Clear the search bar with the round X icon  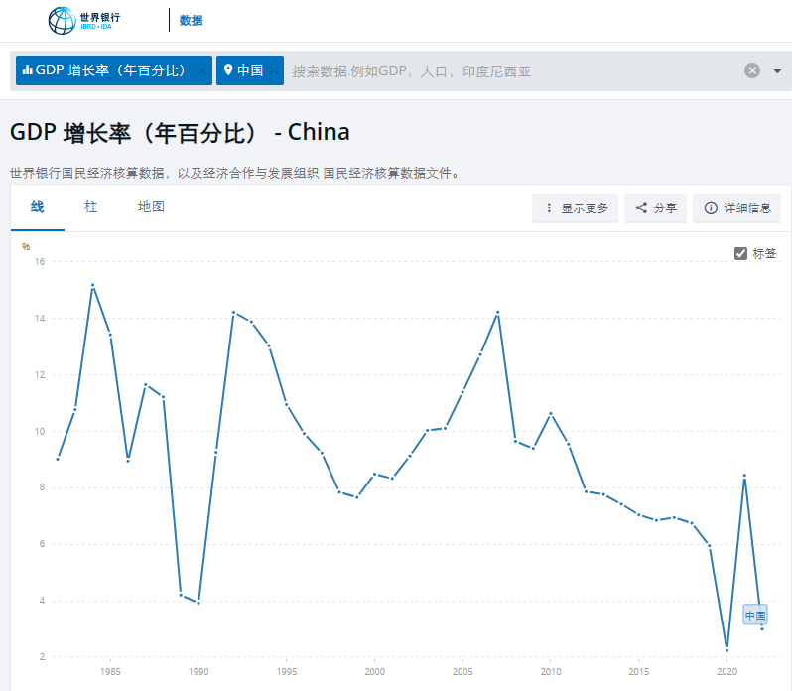[x=752, y=70]
